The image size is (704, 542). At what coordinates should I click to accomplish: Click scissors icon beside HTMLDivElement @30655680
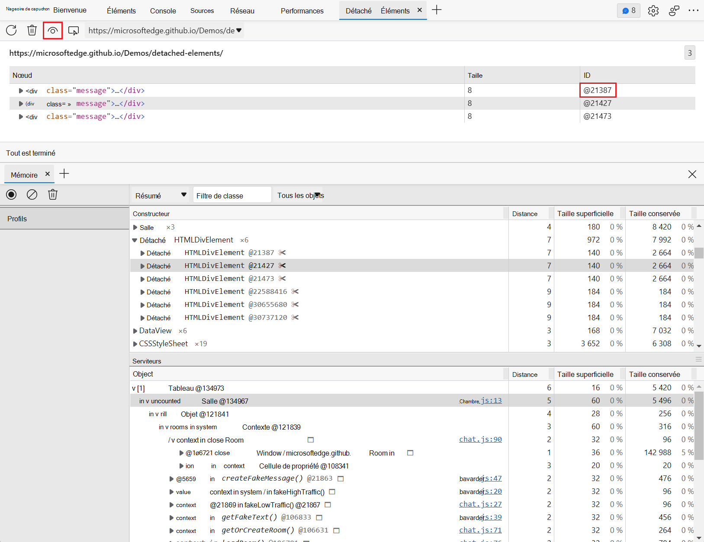point(295,304)
